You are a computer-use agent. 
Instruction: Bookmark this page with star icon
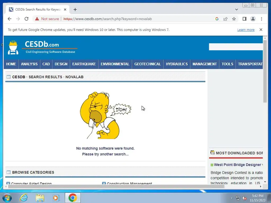pos(234,19)
